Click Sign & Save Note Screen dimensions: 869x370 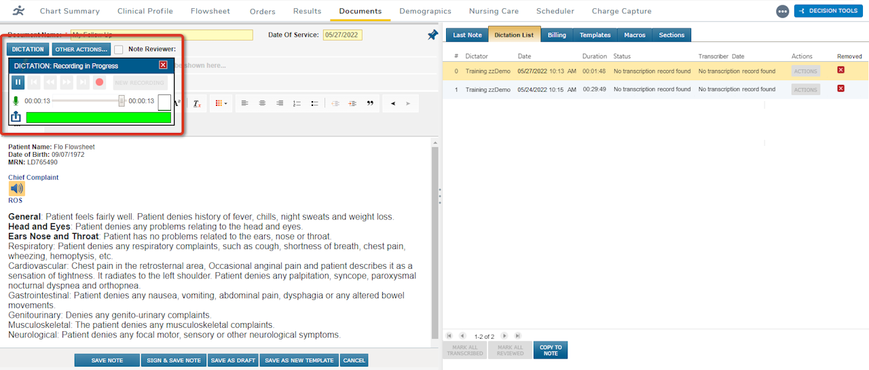pyautogui.click(x=174, y=360)
